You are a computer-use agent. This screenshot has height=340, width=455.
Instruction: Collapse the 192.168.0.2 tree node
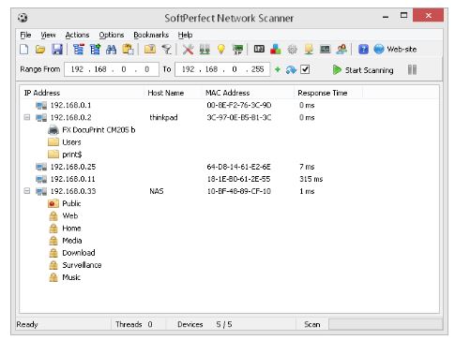[27, 117]
